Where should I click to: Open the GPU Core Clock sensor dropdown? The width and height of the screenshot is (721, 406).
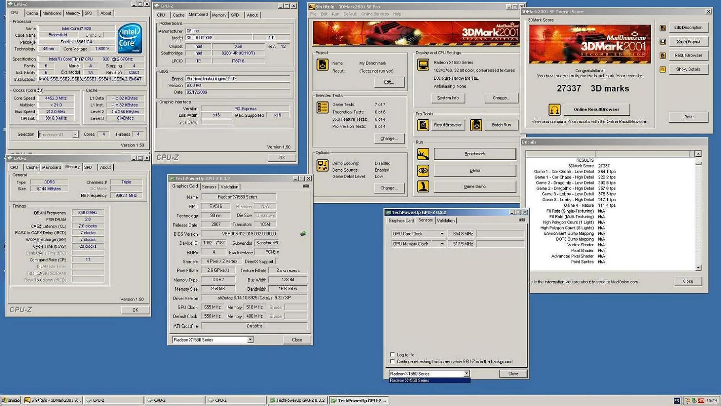click(442, 234)
